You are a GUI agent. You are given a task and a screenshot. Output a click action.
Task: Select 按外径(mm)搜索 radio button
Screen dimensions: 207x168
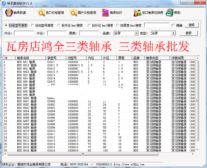tap(89, 25)
